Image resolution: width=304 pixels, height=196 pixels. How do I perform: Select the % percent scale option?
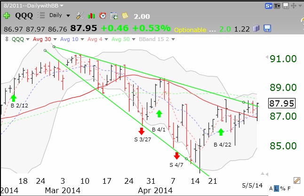tap(283, 188)
